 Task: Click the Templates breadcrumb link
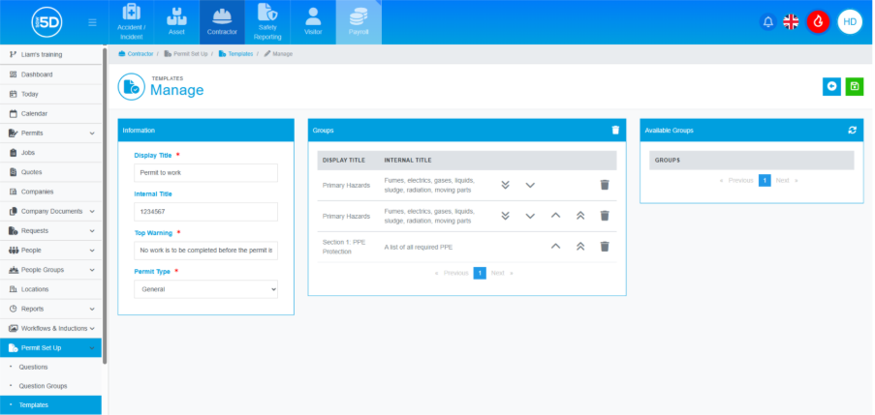click(x=240, y=54)
